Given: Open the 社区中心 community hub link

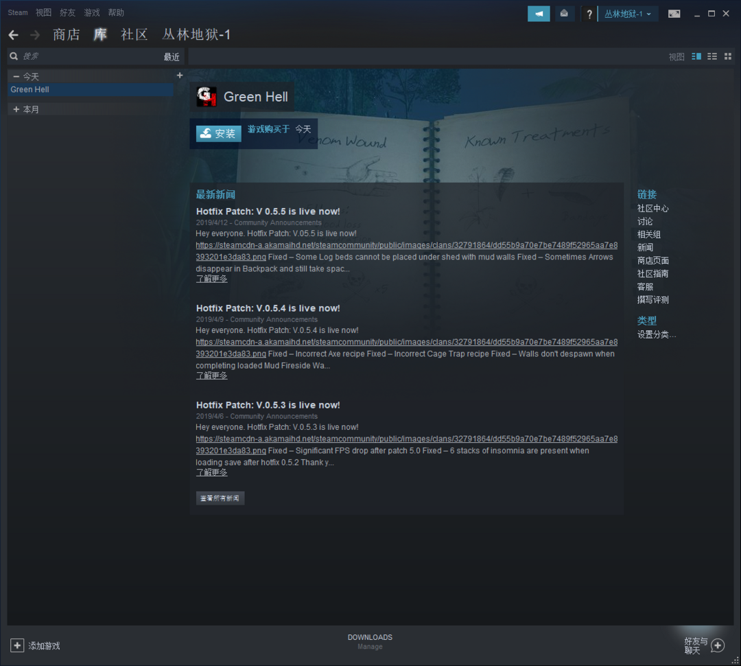Looking at the screenshot, I should click(652, 209).
